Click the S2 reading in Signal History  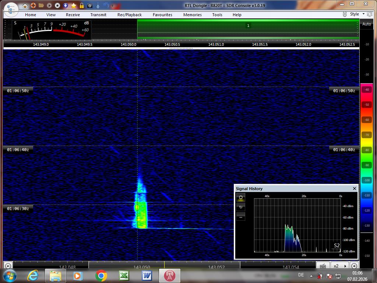[x=337, y=245]
